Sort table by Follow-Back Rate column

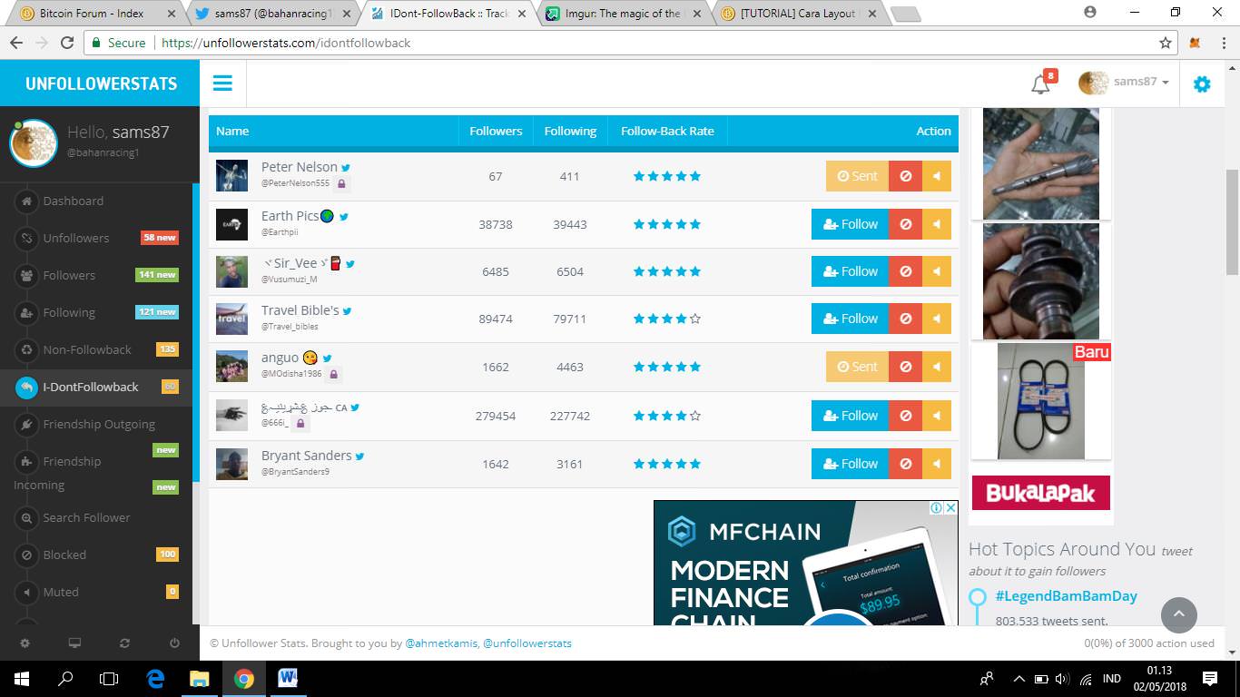point(667,131)
